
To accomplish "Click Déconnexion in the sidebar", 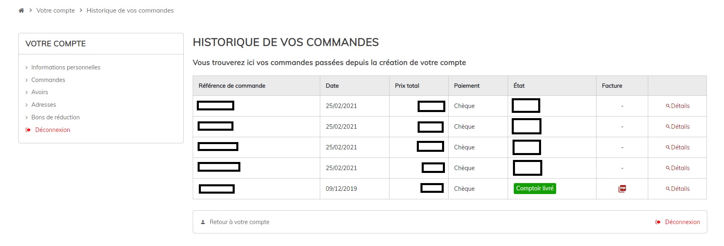I will [52, 129].
